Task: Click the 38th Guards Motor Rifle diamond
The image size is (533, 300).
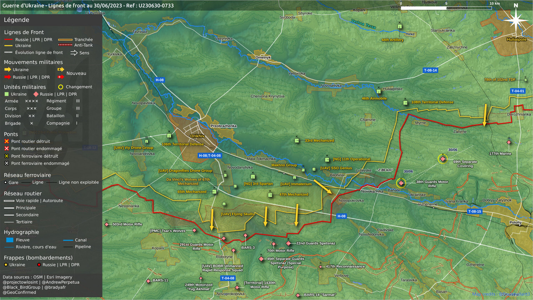Action: [x=401, y=182]
